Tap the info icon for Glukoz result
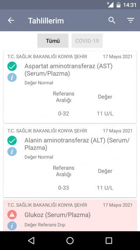Viewport: 140px width, 250px height. tap(12, 226)
